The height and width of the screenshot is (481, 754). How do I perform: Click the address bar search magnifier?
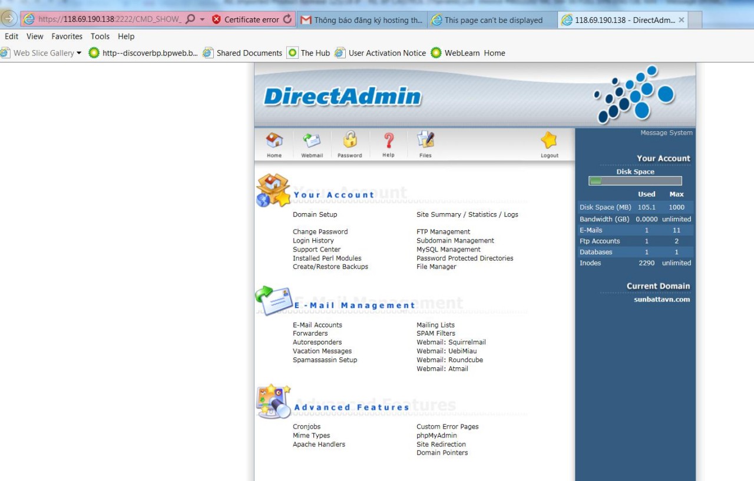(190, 19)
